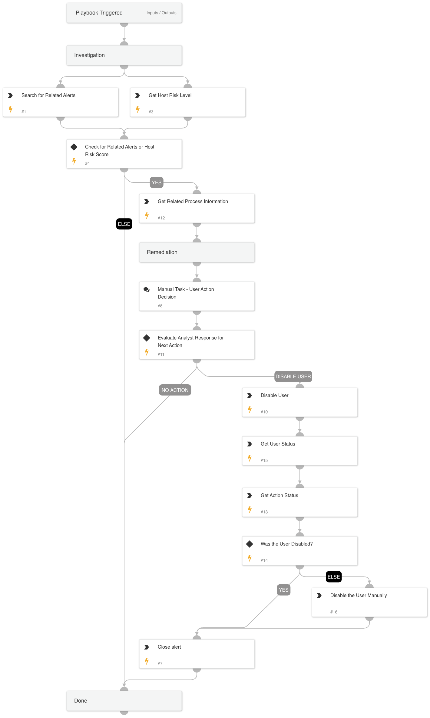Click the NO ACTION branch label

pos(175,390)
